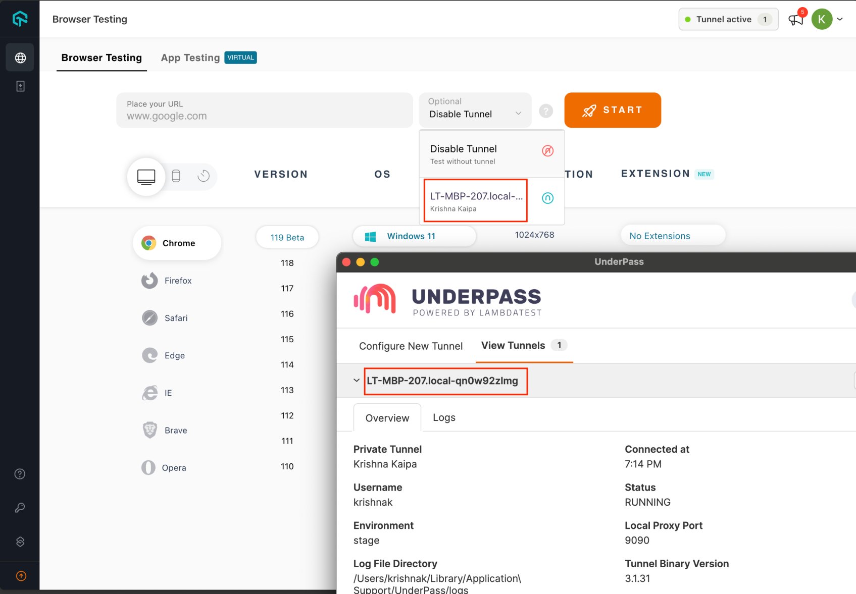Collapse the LT-MBP-207.local tunnel row chevron
The height and width of the screenshot is (594, 856).
(357, 381)
